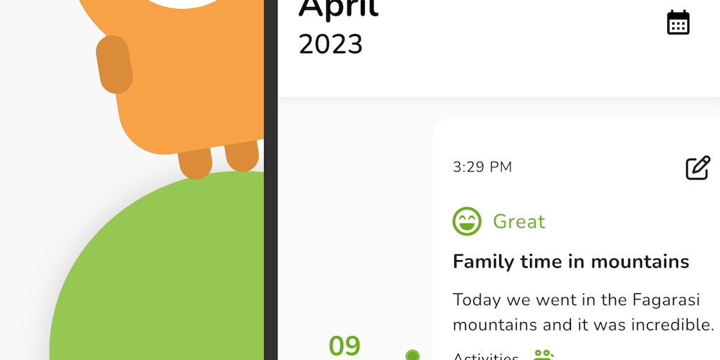The image size is (720, 360).
Task: Click the green timeline dot
Action: [413, 355]
